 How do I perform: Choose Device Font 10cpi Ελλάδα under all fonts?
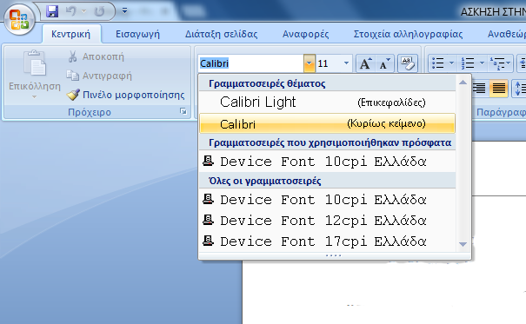(x=328, y=200)
